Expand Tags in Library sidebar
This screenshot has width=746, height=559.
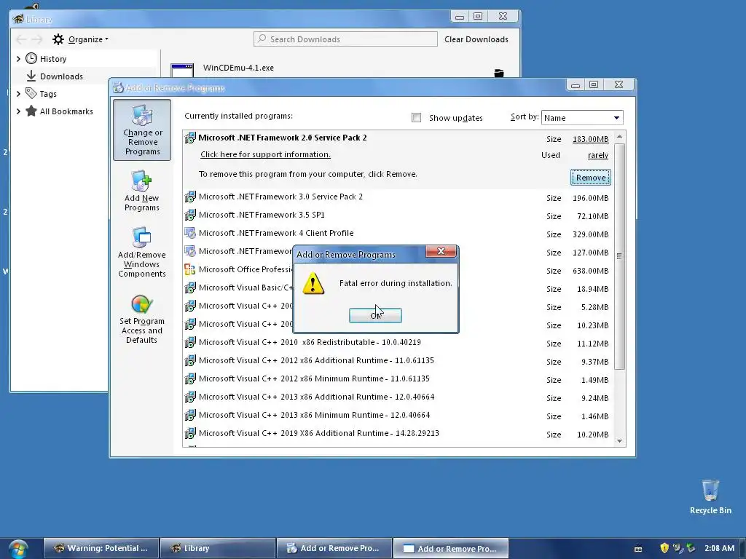point(18,94)
